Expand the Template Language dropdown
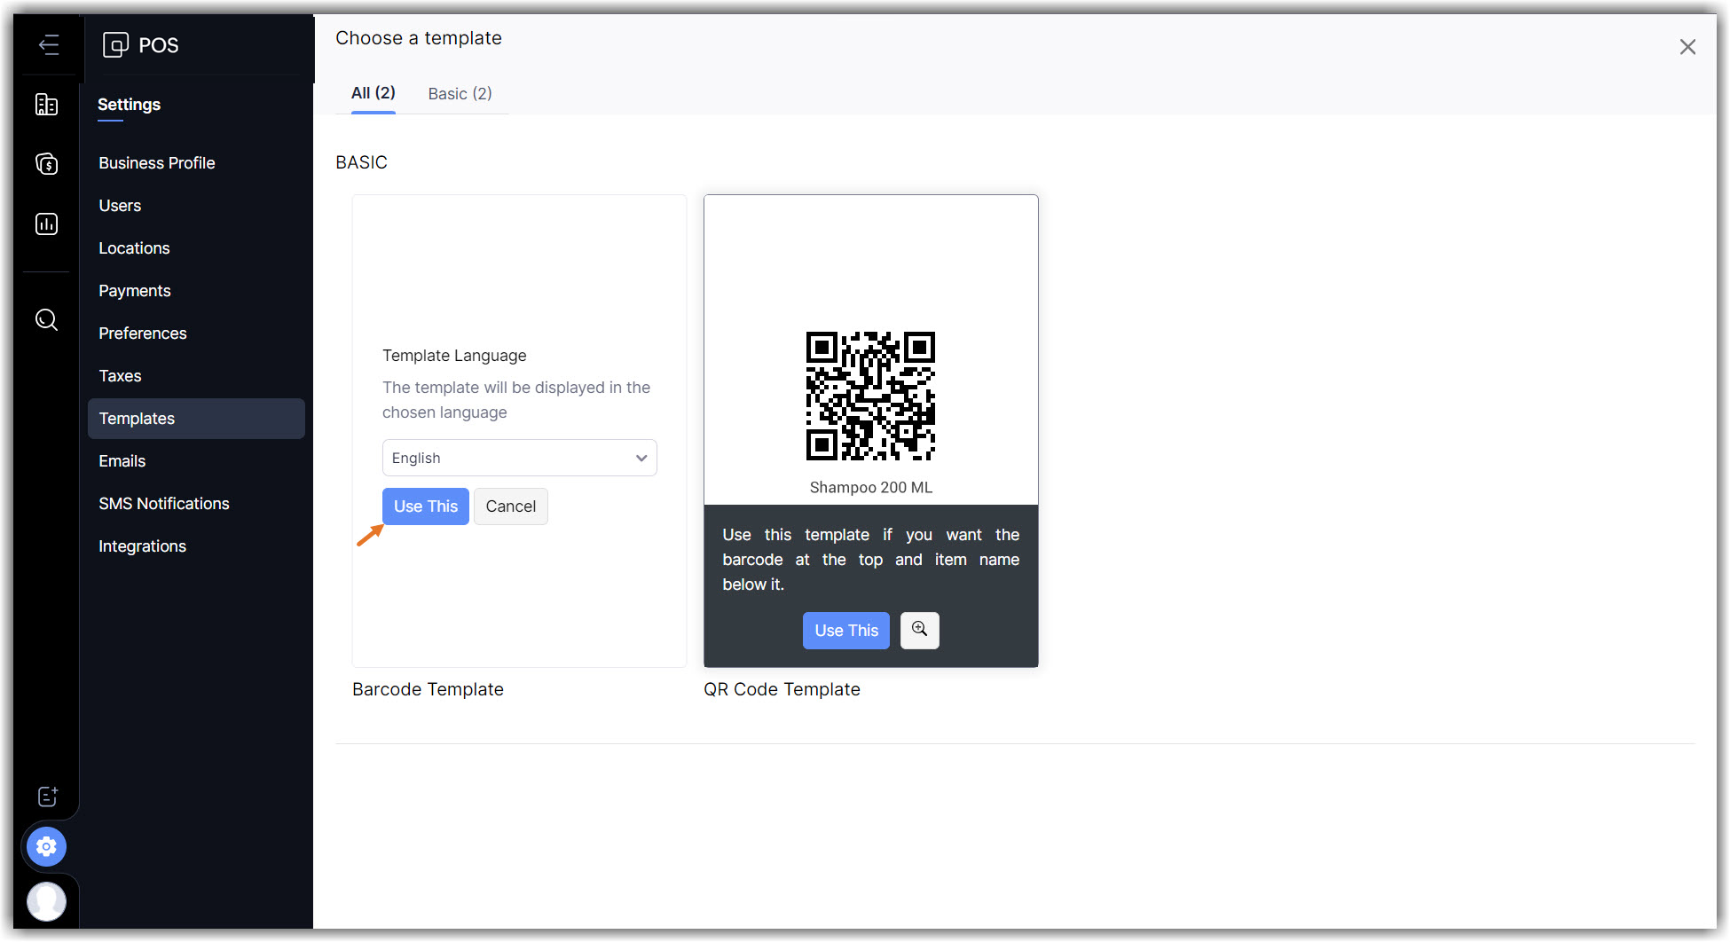This screenshot has height=942, width=1730. click(x=519, y=458)
